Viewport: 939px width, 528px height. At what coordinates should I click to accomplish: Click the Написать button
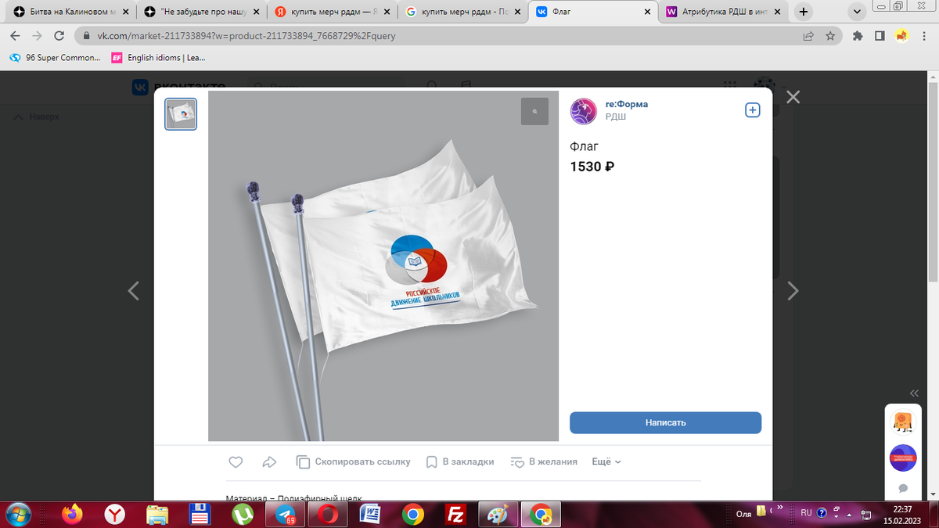click(x=665, y=422)
